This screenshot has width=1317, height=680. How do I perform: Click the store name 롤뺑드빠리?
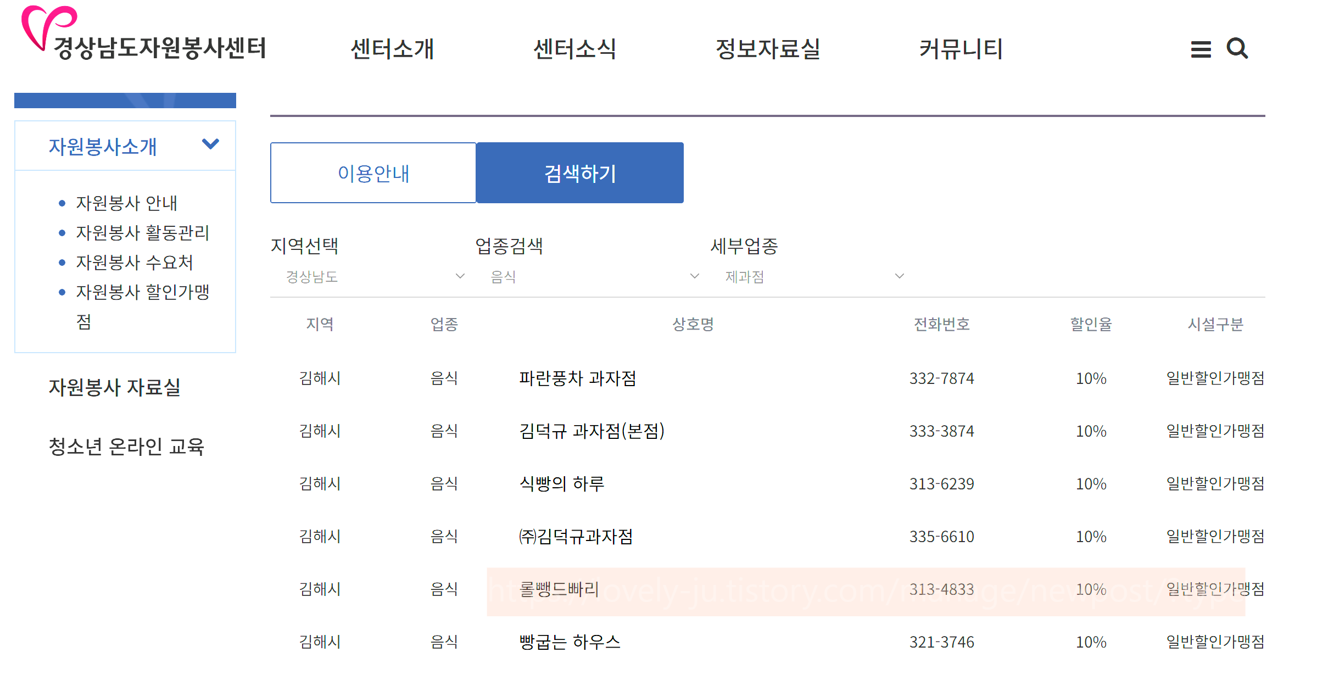coord(559,589)
